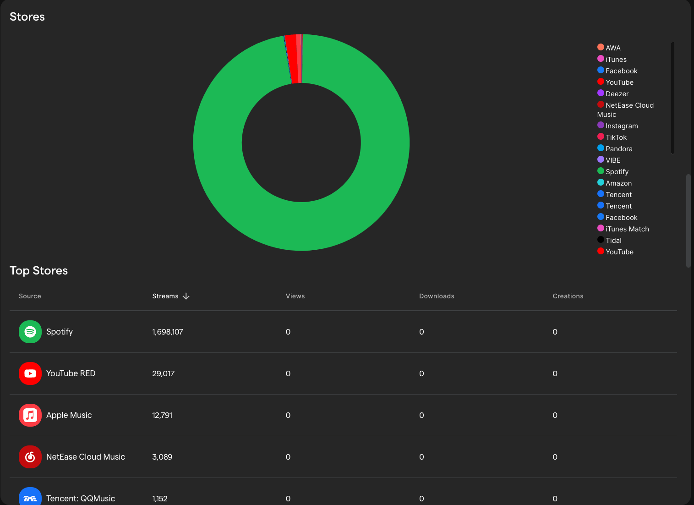694x505 pixels.
Task: Click the Stores section heading
Action: coord(27,16)
